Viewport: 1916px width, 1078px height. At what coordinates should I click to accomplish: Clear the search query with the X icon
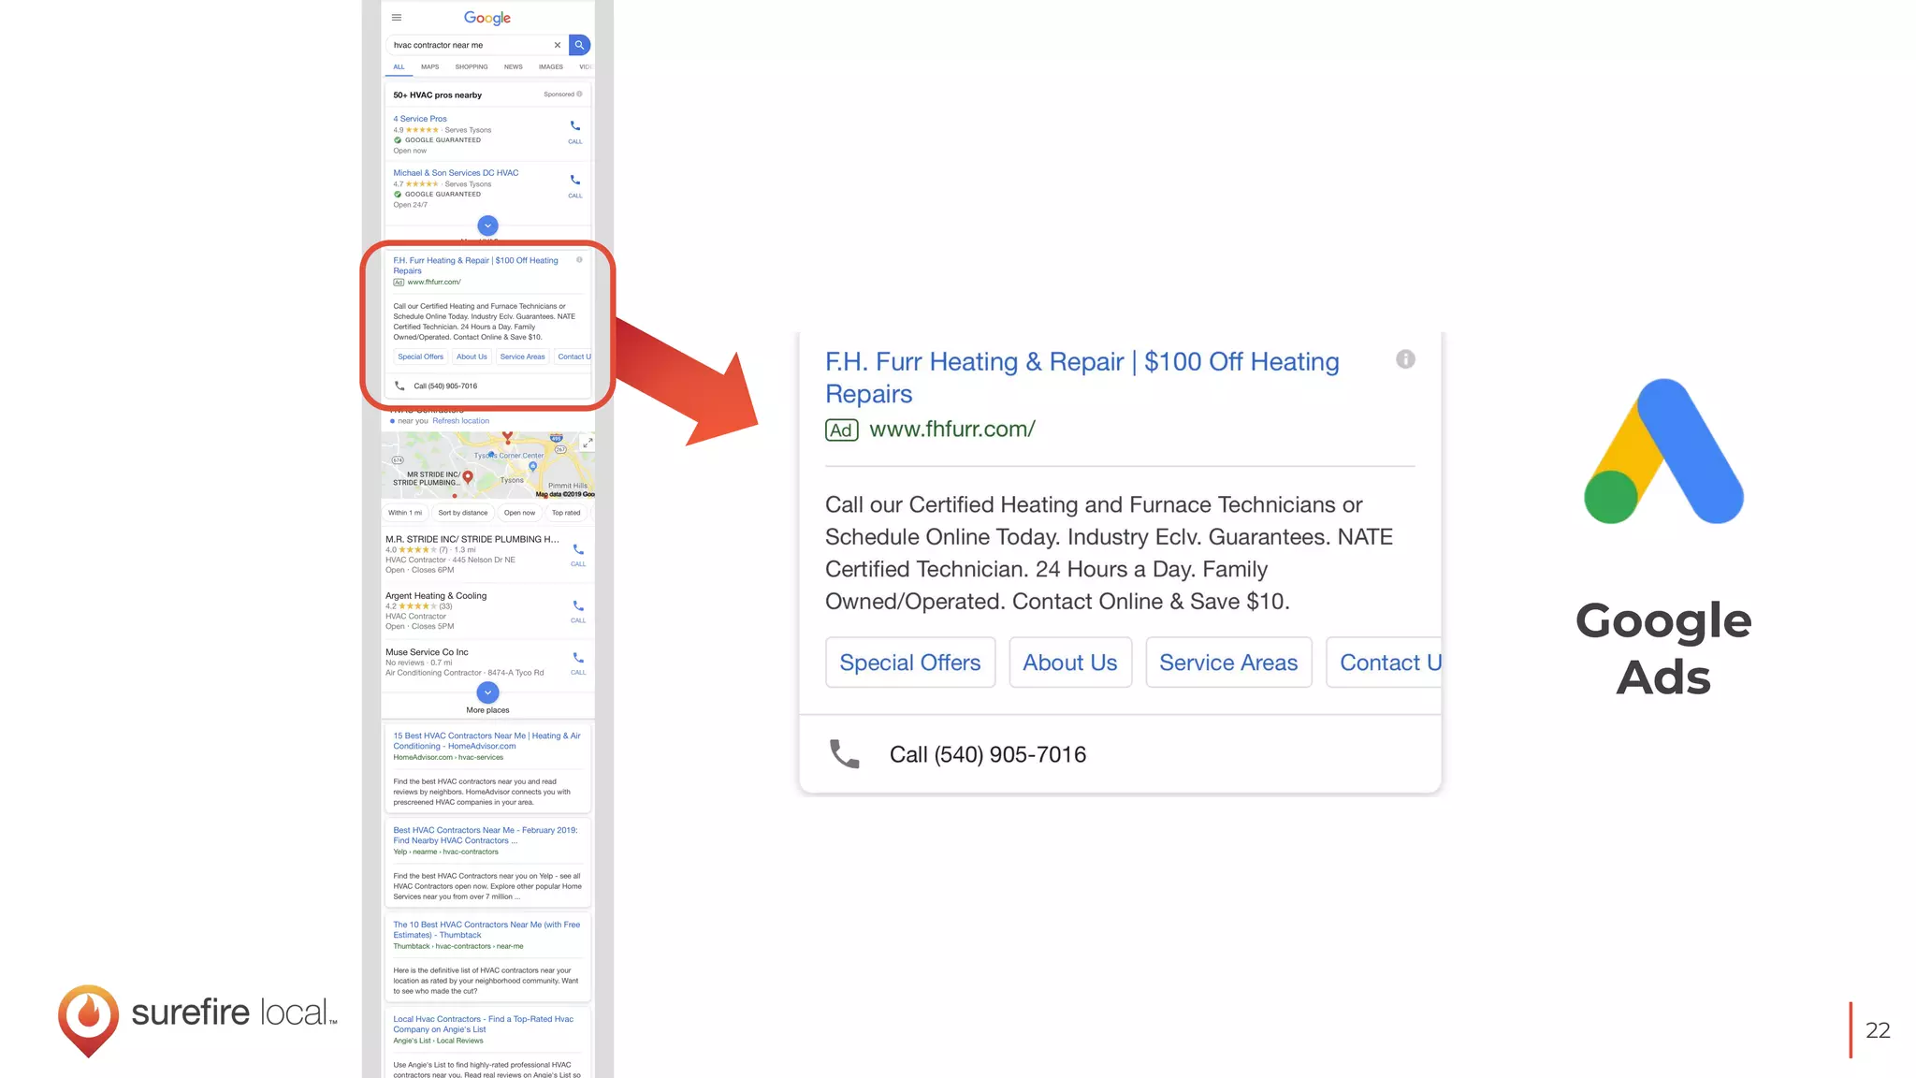tap(558, 45)
